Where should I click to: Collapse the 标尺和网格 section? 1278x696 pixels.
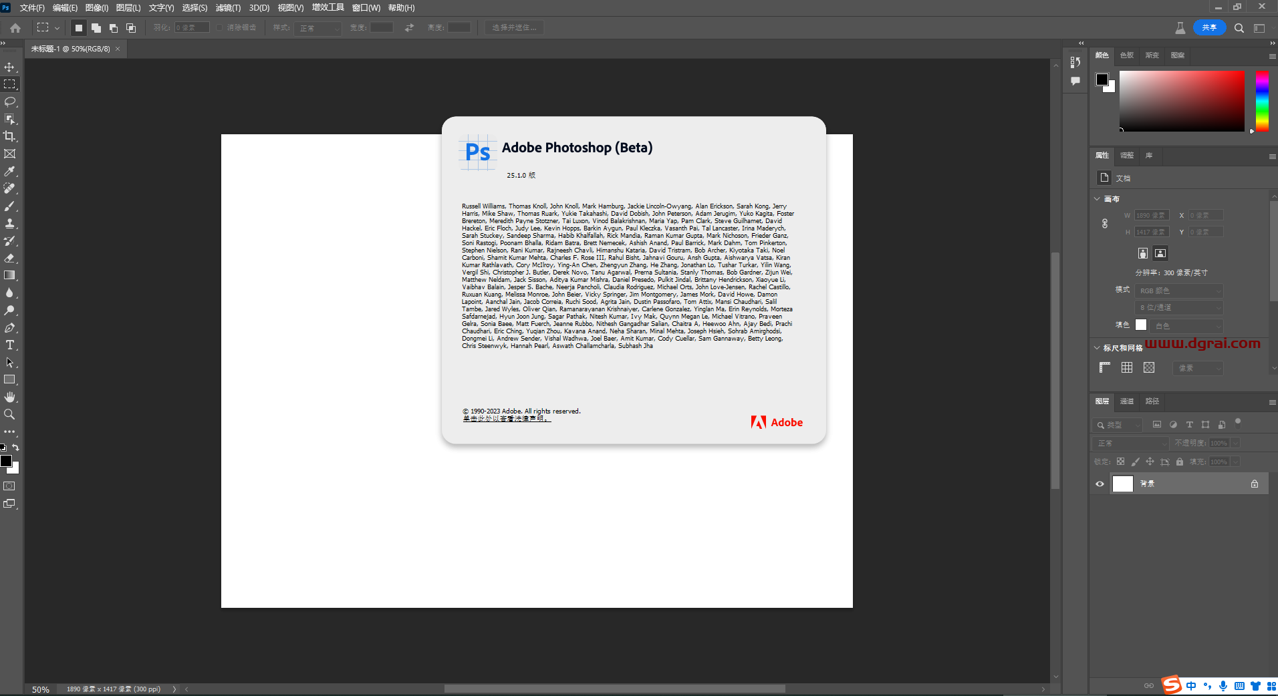(1097, 348)
